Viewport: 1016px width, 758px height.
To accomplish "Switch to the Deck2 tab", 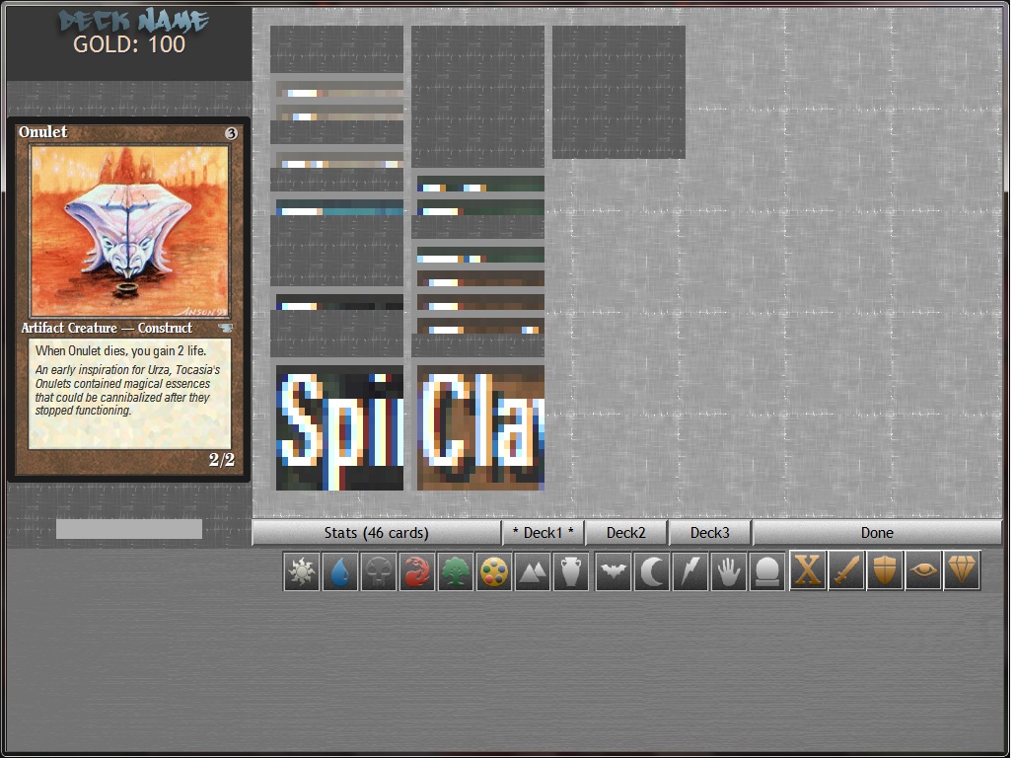I will coord(626,533).
